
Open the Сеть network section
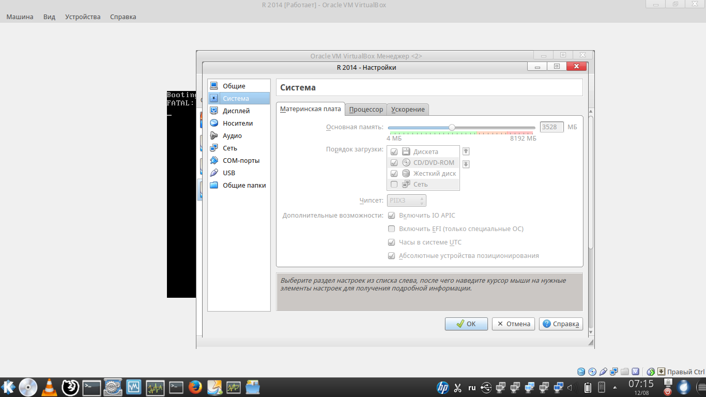pyautogui.click(x=229, y=148)
